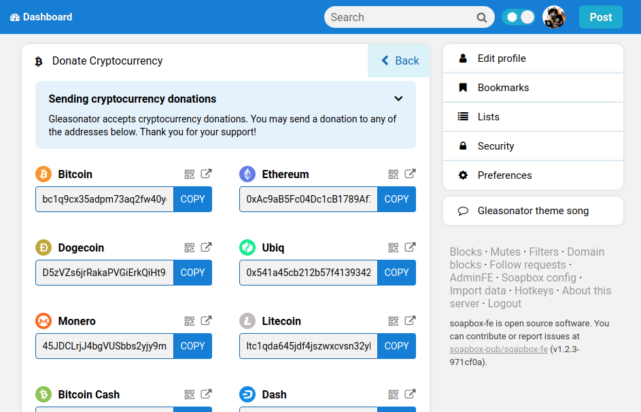
Task: Open Litecoin external link icon
Action: [410, 321]
